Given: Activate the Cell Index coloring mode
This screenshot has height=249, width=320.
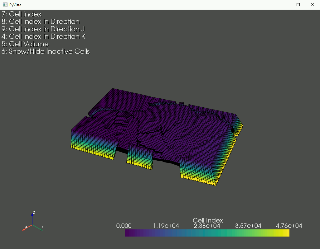Looking at the screenshot, I should (x=22, y=14).
